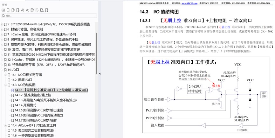Image resolution: width=275 pixels, height=138 pixels.
Task: Jump to 14.3.6 如何设置I/O口电流驱动能力
Action: pos(39,116)
